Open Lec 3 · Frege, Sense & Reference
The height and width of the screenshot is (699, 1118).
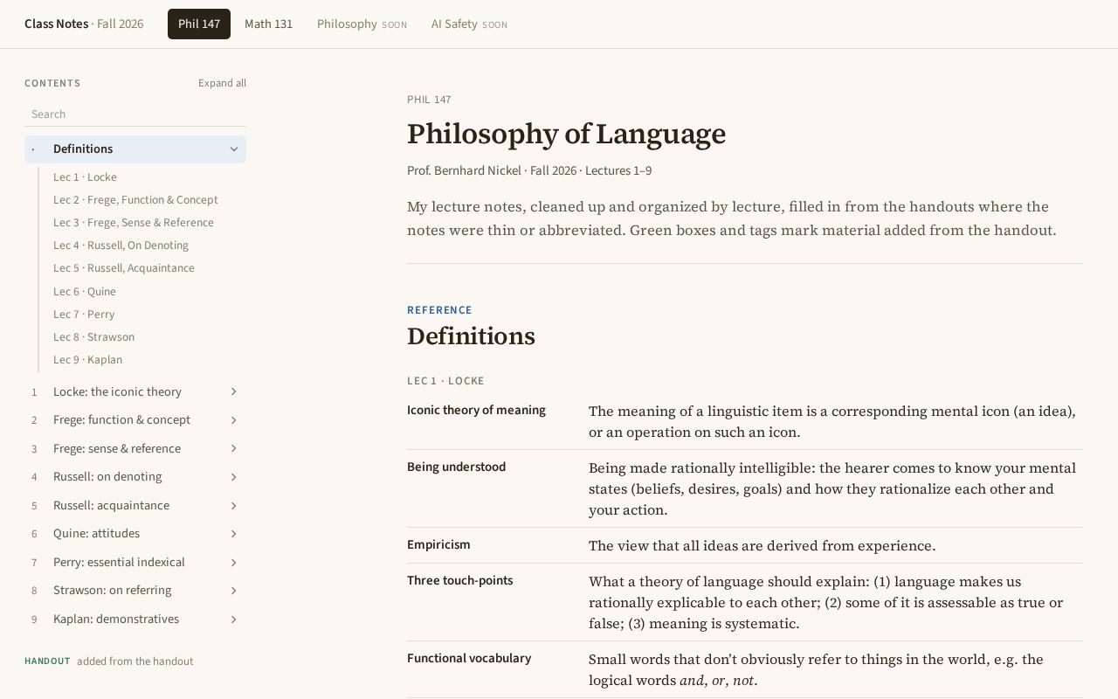pyautogui.click(x=134, y=223)
